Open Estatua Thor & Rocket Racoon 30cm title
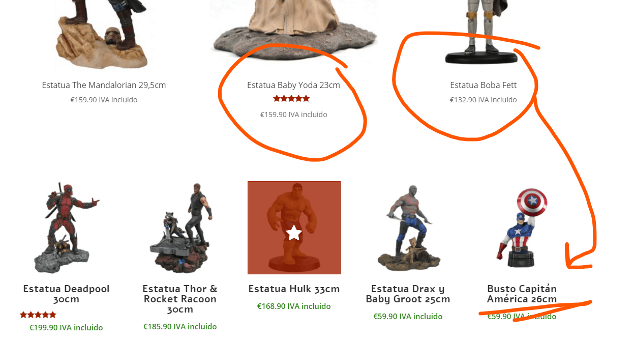 [x=180, y=299]
